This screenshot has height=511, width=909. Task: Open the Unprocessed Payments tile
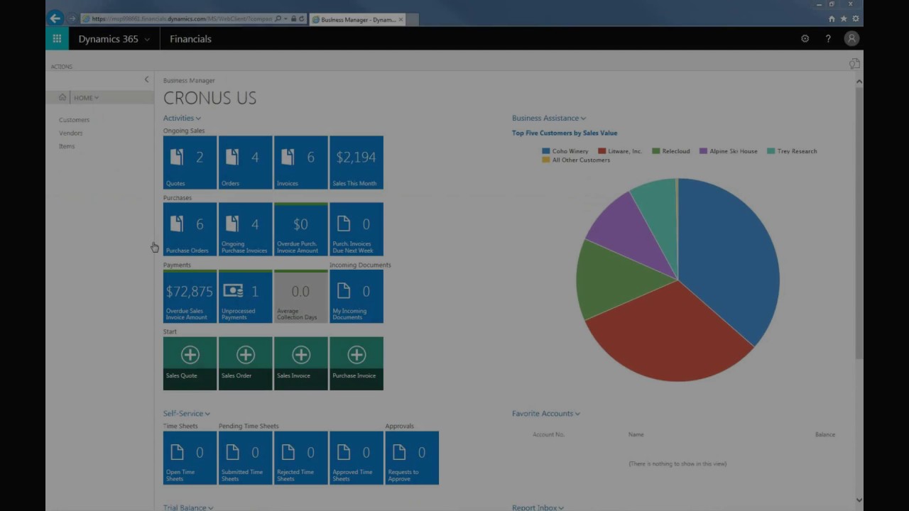pyautogui.click(x=245, y=297)
